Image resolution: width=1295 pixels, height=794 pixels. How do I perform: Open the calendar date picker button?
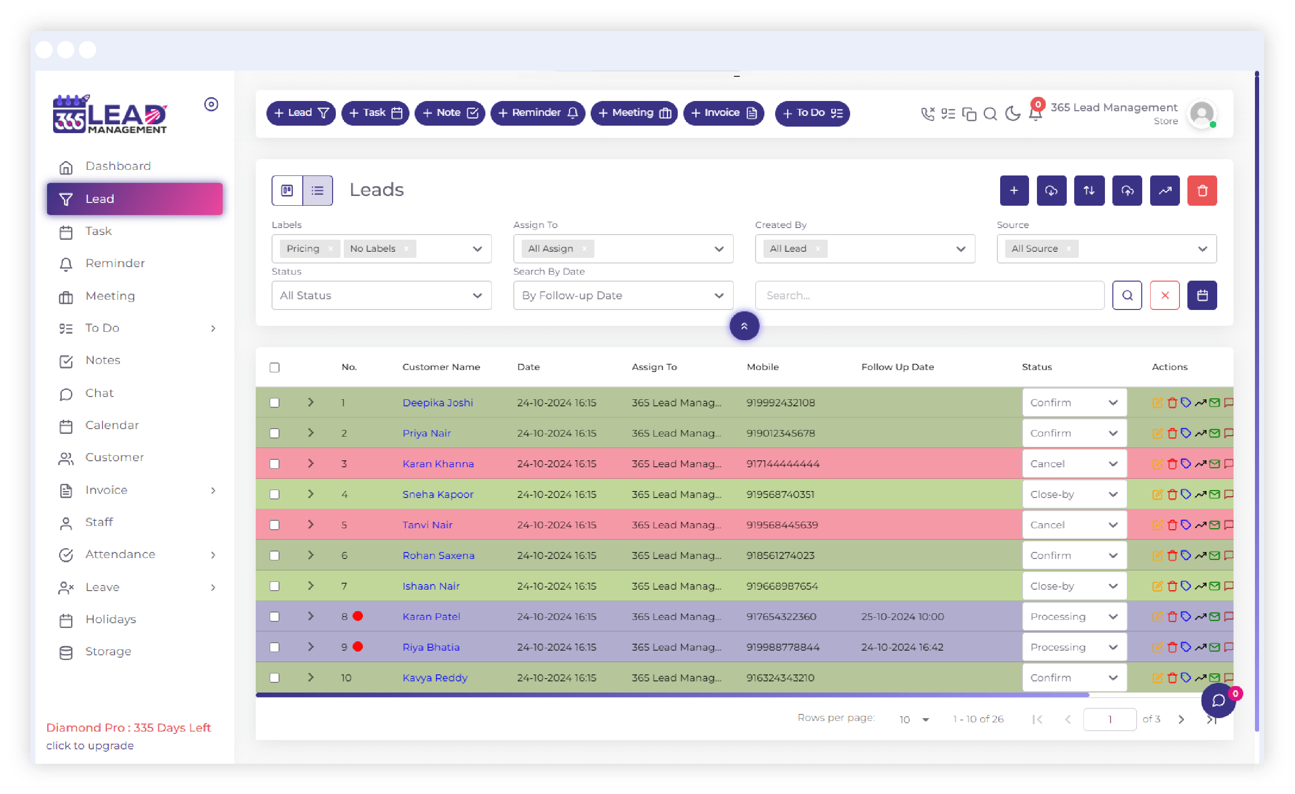(x=1202, y=295)
